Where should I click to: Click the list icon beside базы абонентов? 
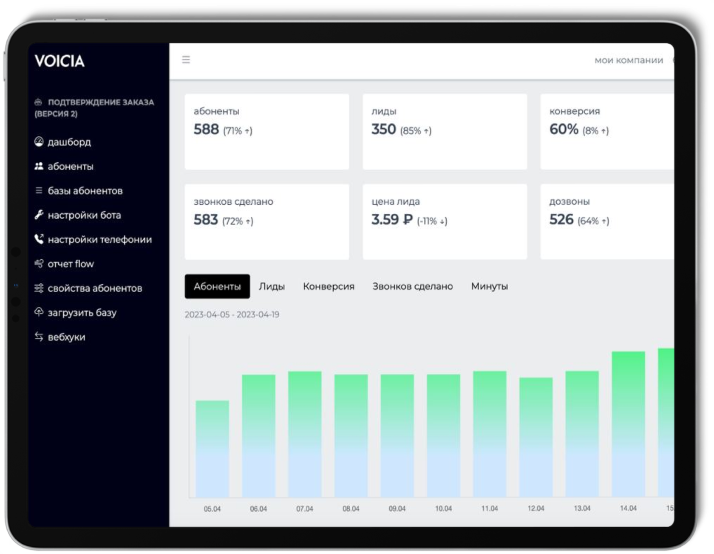click(x=39, y=191)
